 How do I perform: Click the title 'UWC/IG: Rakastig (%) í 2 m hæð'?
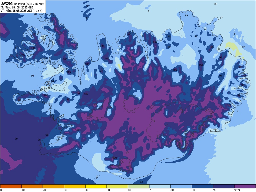[22, 4]
